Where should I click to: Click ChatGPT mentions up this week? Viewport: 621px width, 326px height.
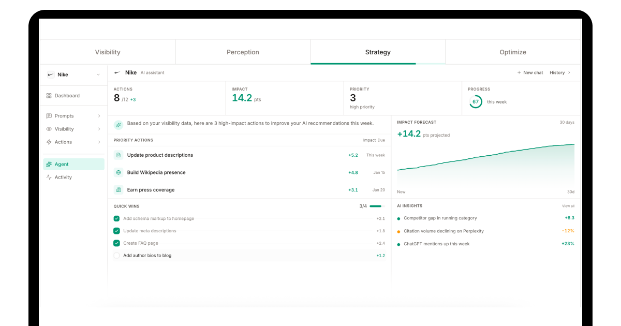437,244
